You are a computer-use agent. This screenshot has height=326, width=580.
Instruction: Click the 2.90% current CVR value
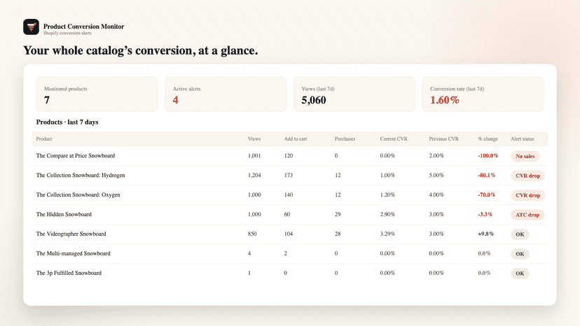[387, 214]
